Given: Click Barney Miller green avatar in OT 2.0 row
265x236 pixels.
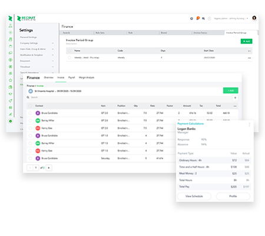Looking at the screenshot, I should [38, 120].
